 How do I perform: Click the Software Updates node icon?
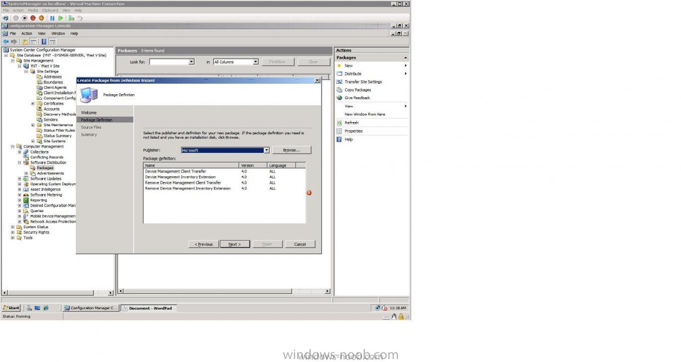point(26,179)
